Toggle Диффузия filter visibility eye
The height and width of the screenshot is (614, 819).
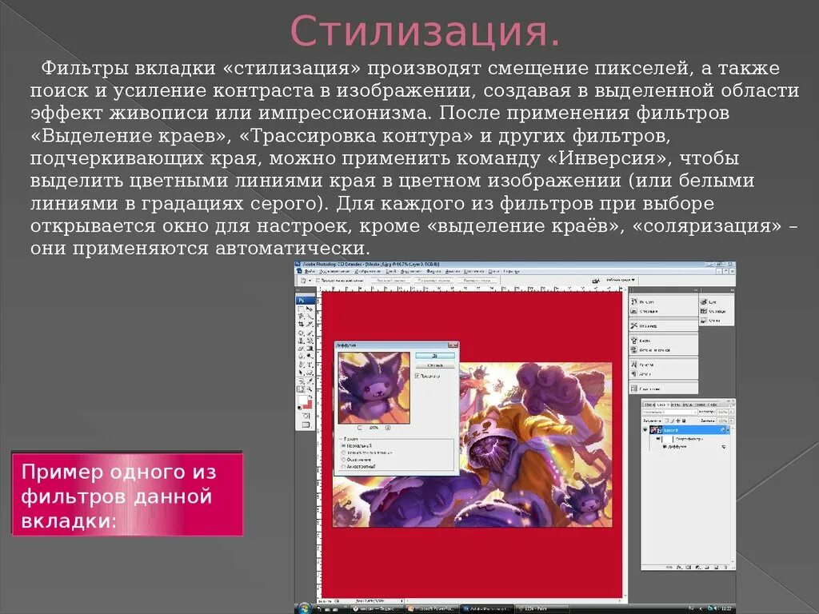pos(665,447)
